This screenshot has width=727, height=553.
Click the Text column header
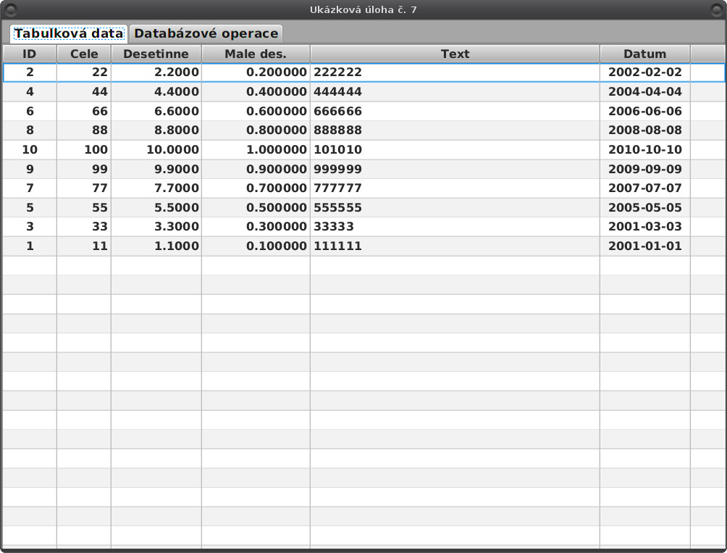click(455, 54)
